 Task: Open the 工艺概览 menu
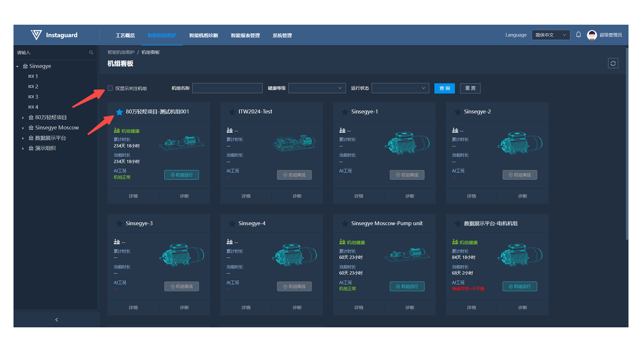click(125, 35)
